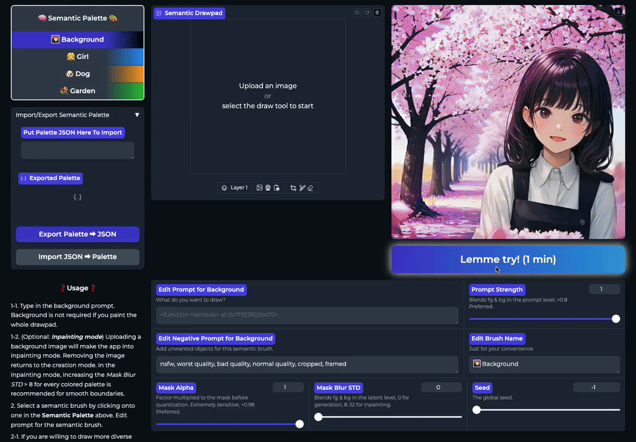Click the webcam capture icon

[268, 188]
